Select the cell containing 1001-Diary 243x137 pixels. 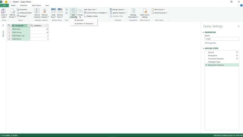coord(21,29)
